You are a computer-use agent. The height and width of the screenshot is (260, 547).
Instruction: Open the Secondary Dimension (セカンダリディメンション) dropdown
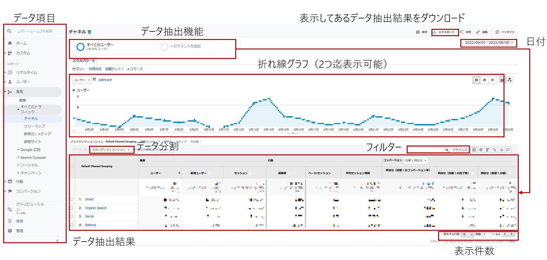pos(111,150)
